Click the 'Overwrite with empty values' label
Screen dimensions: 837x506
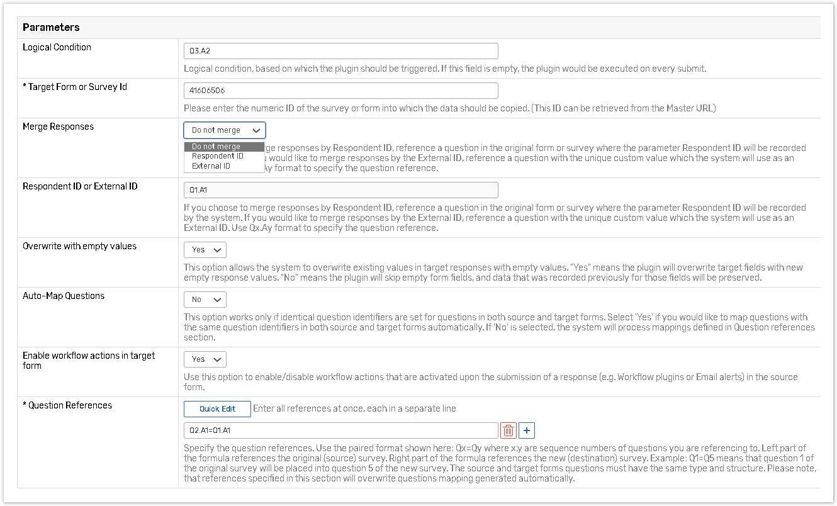click(79, 246)
